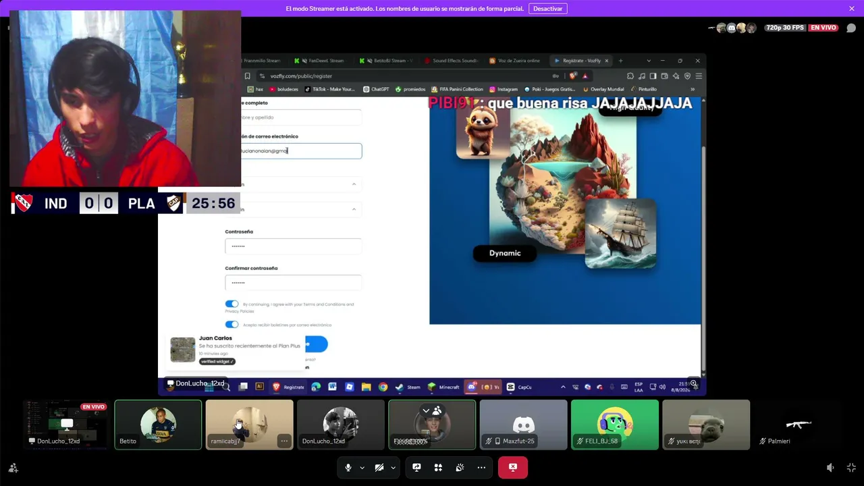Open Instagram bookmark

point(504,89)
